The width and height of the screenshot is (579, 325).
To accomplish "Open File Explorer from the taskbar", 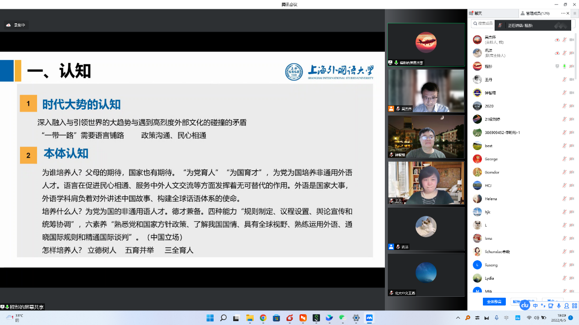I will (x=250, y=318).
